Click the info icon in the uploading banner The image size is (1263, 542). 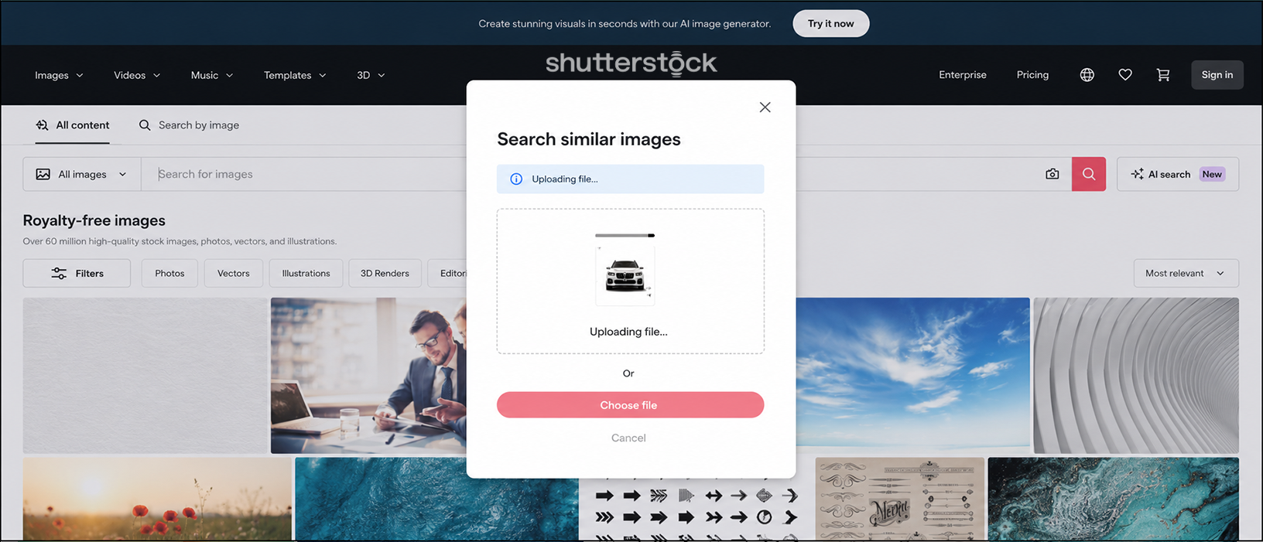(516, 179)
